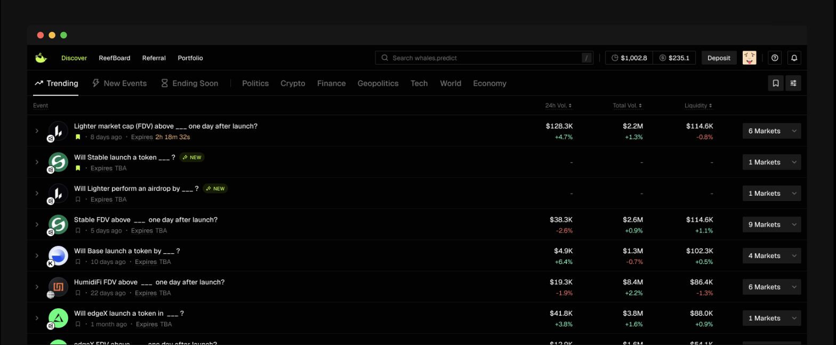This screenshot has width=836, height=345.
Task: Toggle bookmark on Stable FDV event
Action: click(x=78, y=231)
